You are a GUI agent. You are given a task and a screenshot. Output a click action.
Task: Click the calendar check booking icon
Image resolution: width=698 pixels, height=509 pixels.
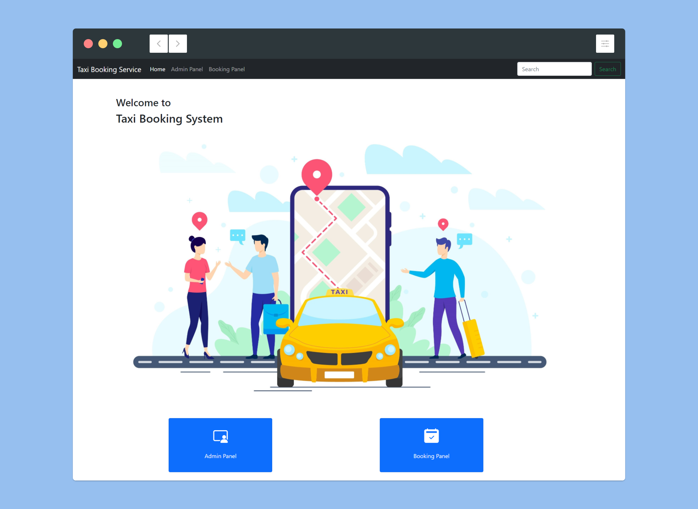[x=431, y=436]
